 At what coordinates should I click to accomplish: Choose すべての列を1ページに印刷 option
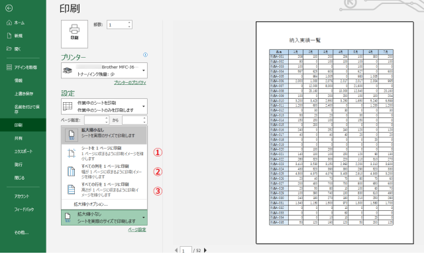point(104,171)
